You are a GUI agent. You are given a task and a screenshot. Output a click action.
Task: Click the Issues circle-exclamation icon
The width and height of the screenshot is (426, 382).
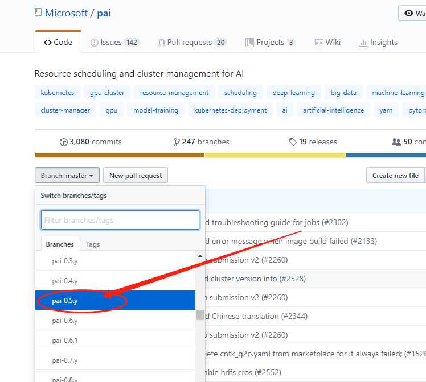(x=95, y=43)
